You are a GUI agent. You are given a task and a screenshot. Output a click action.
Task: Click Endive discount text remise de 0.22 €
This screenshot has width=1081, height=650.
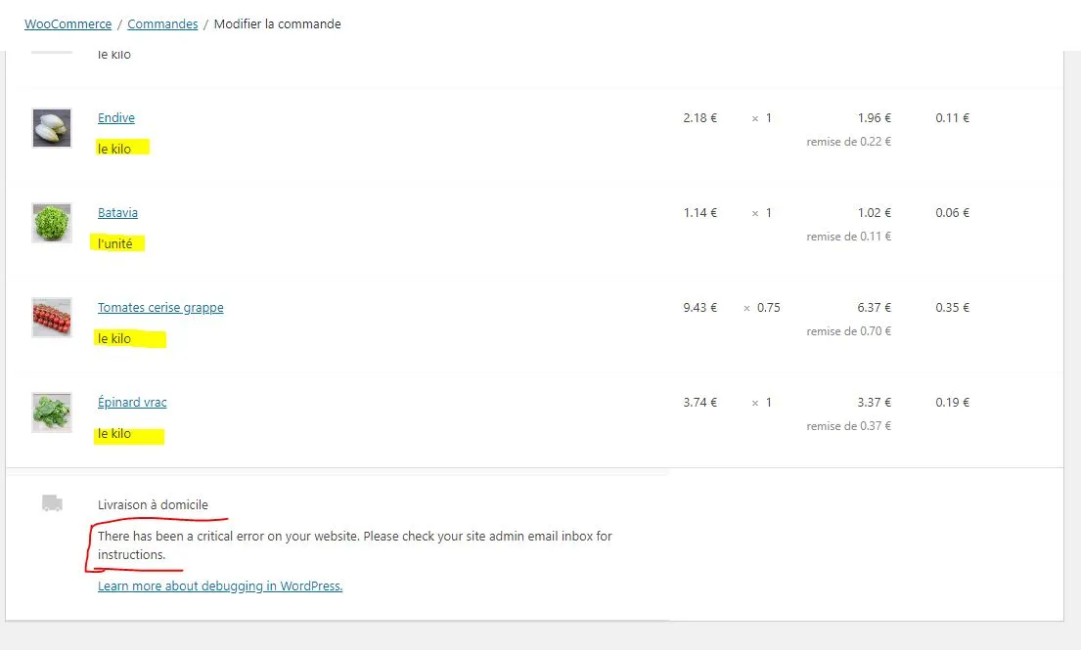tap(849, 142)
